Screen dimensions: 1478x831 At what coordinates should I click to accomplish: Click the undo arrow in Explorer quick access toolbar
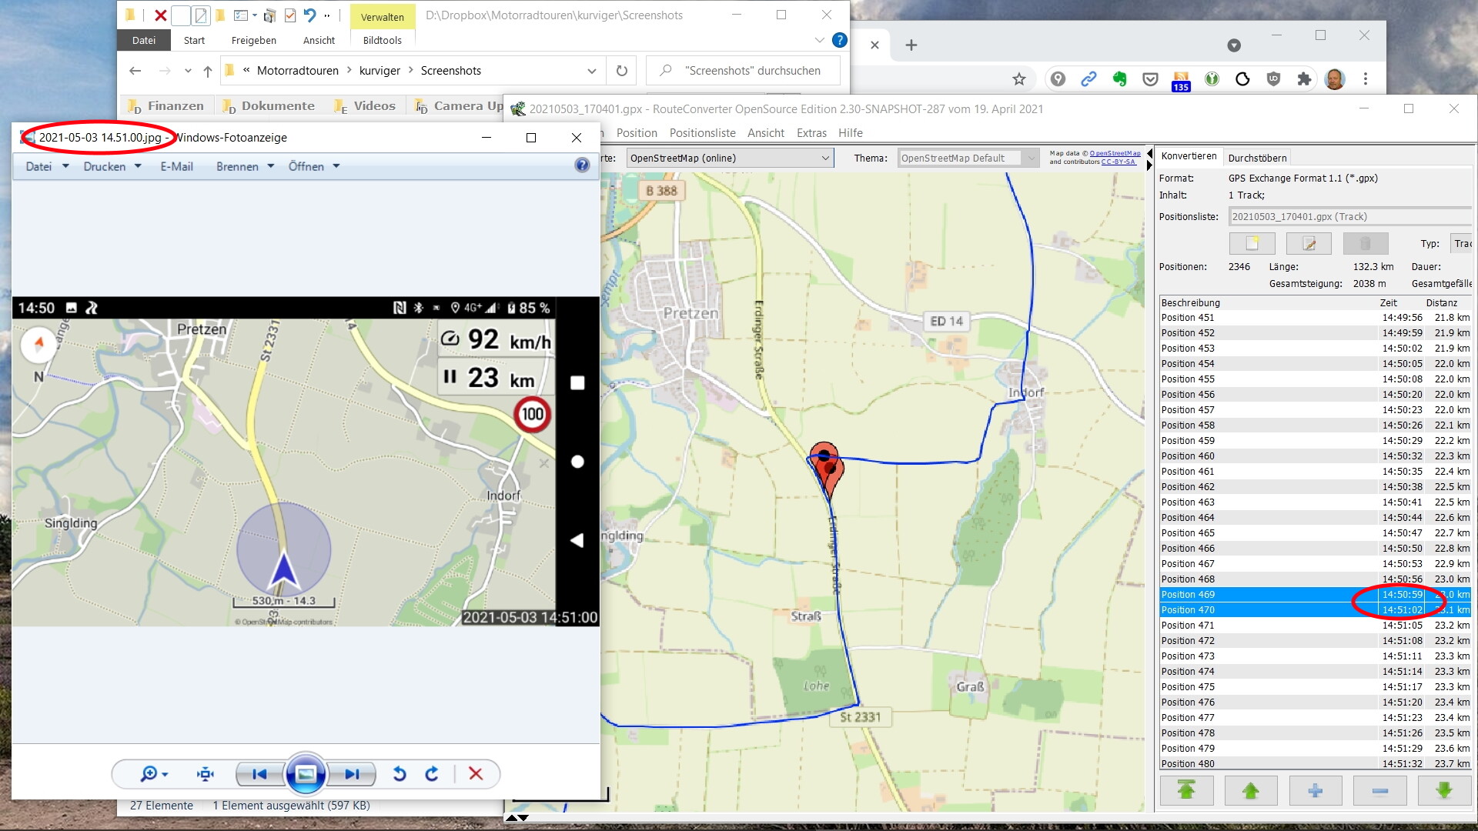pyautogui.click(x=309, y=15)
